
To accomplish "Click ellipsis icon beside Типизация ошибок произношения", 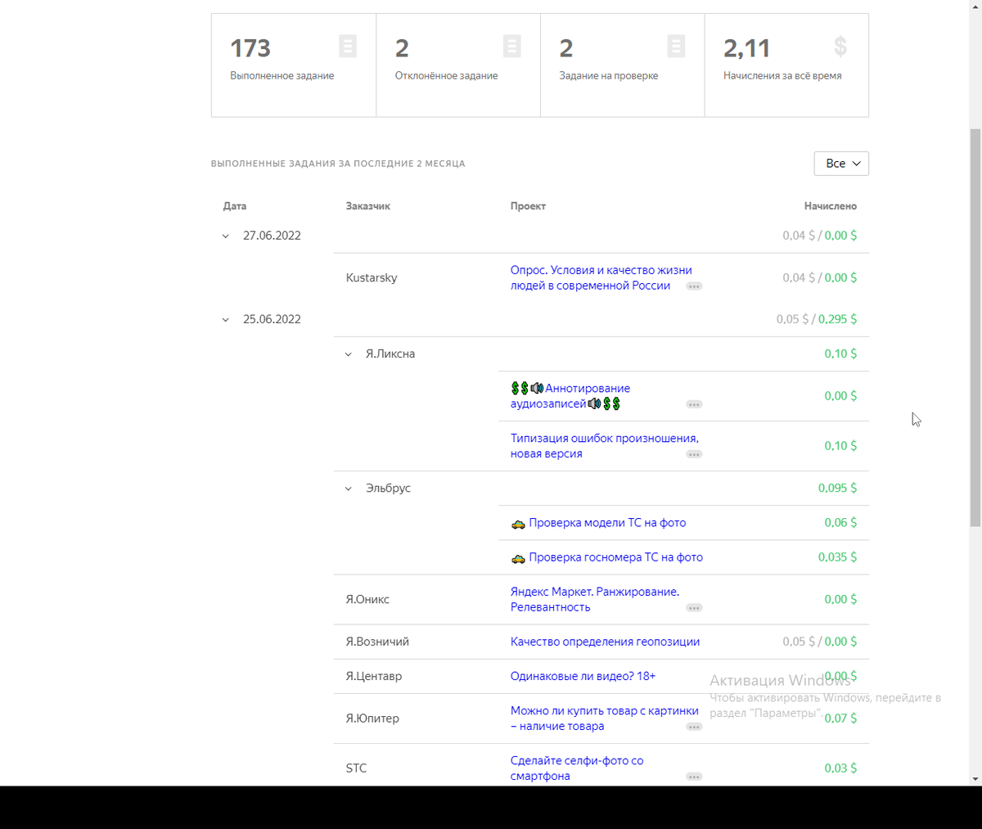I will [x=694, y=454].
